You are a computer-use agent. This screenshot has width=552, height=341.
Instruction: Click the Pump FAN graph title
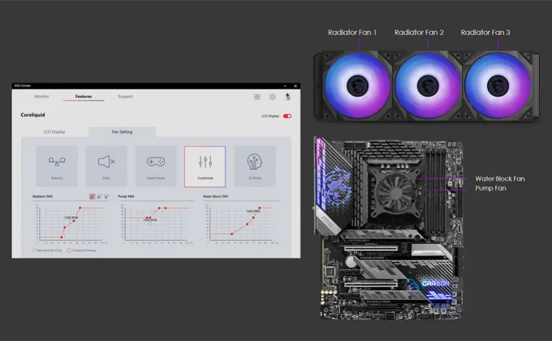point(126,196)
